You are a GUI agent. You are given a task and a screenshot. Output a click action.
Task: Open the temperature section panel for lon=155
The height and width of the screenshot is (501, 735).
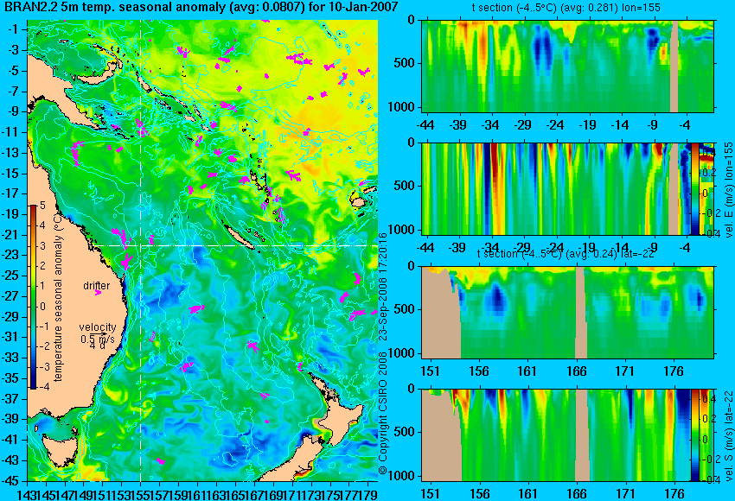[x=567, y=66]
